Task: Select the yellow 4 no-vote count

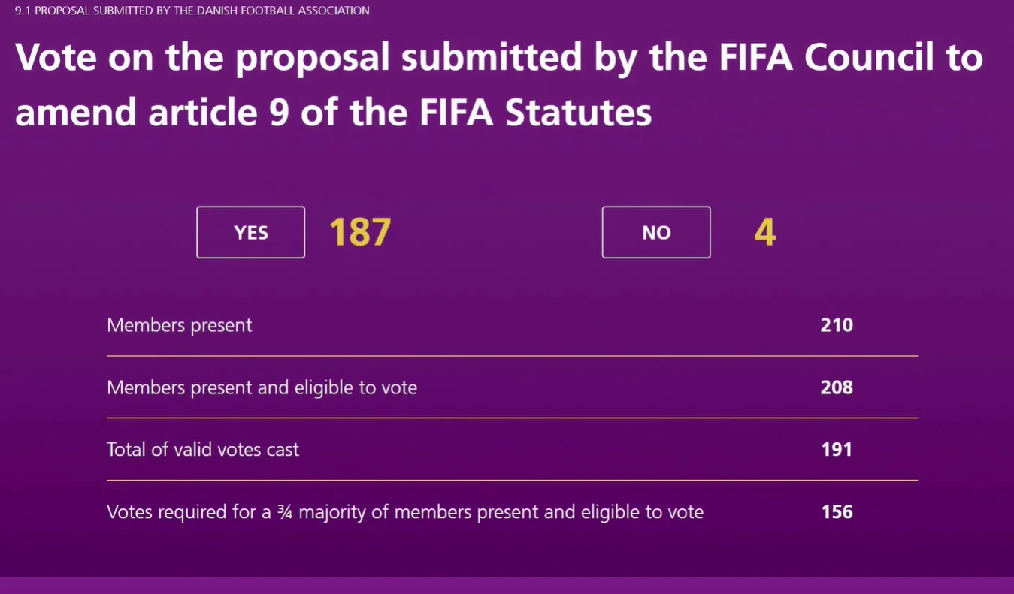Action: pos(764,232)
